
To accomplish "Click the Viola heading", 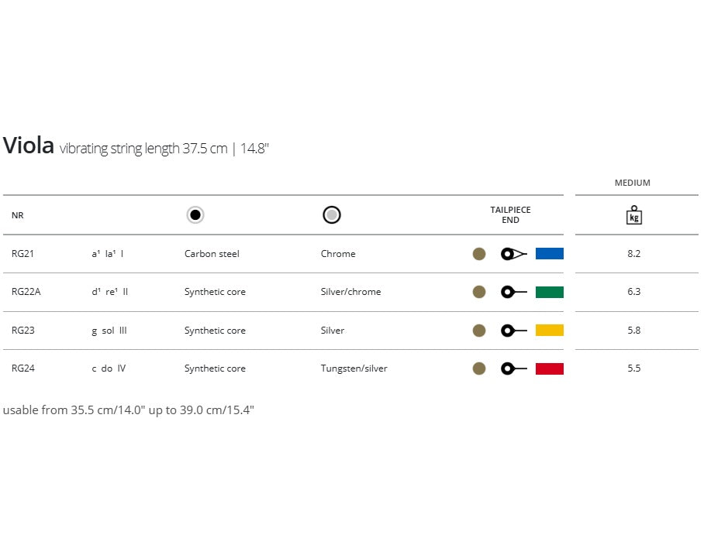I will (29, 146).
